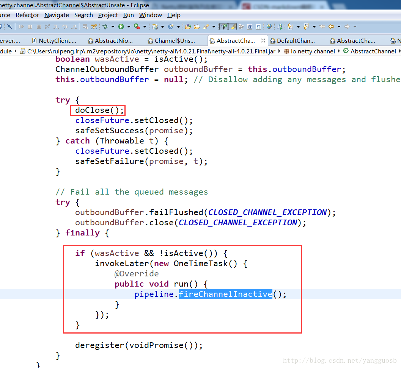Close the active AbstractCha editor tab
This screenshot has width=401, height=368.
(263, 41)
